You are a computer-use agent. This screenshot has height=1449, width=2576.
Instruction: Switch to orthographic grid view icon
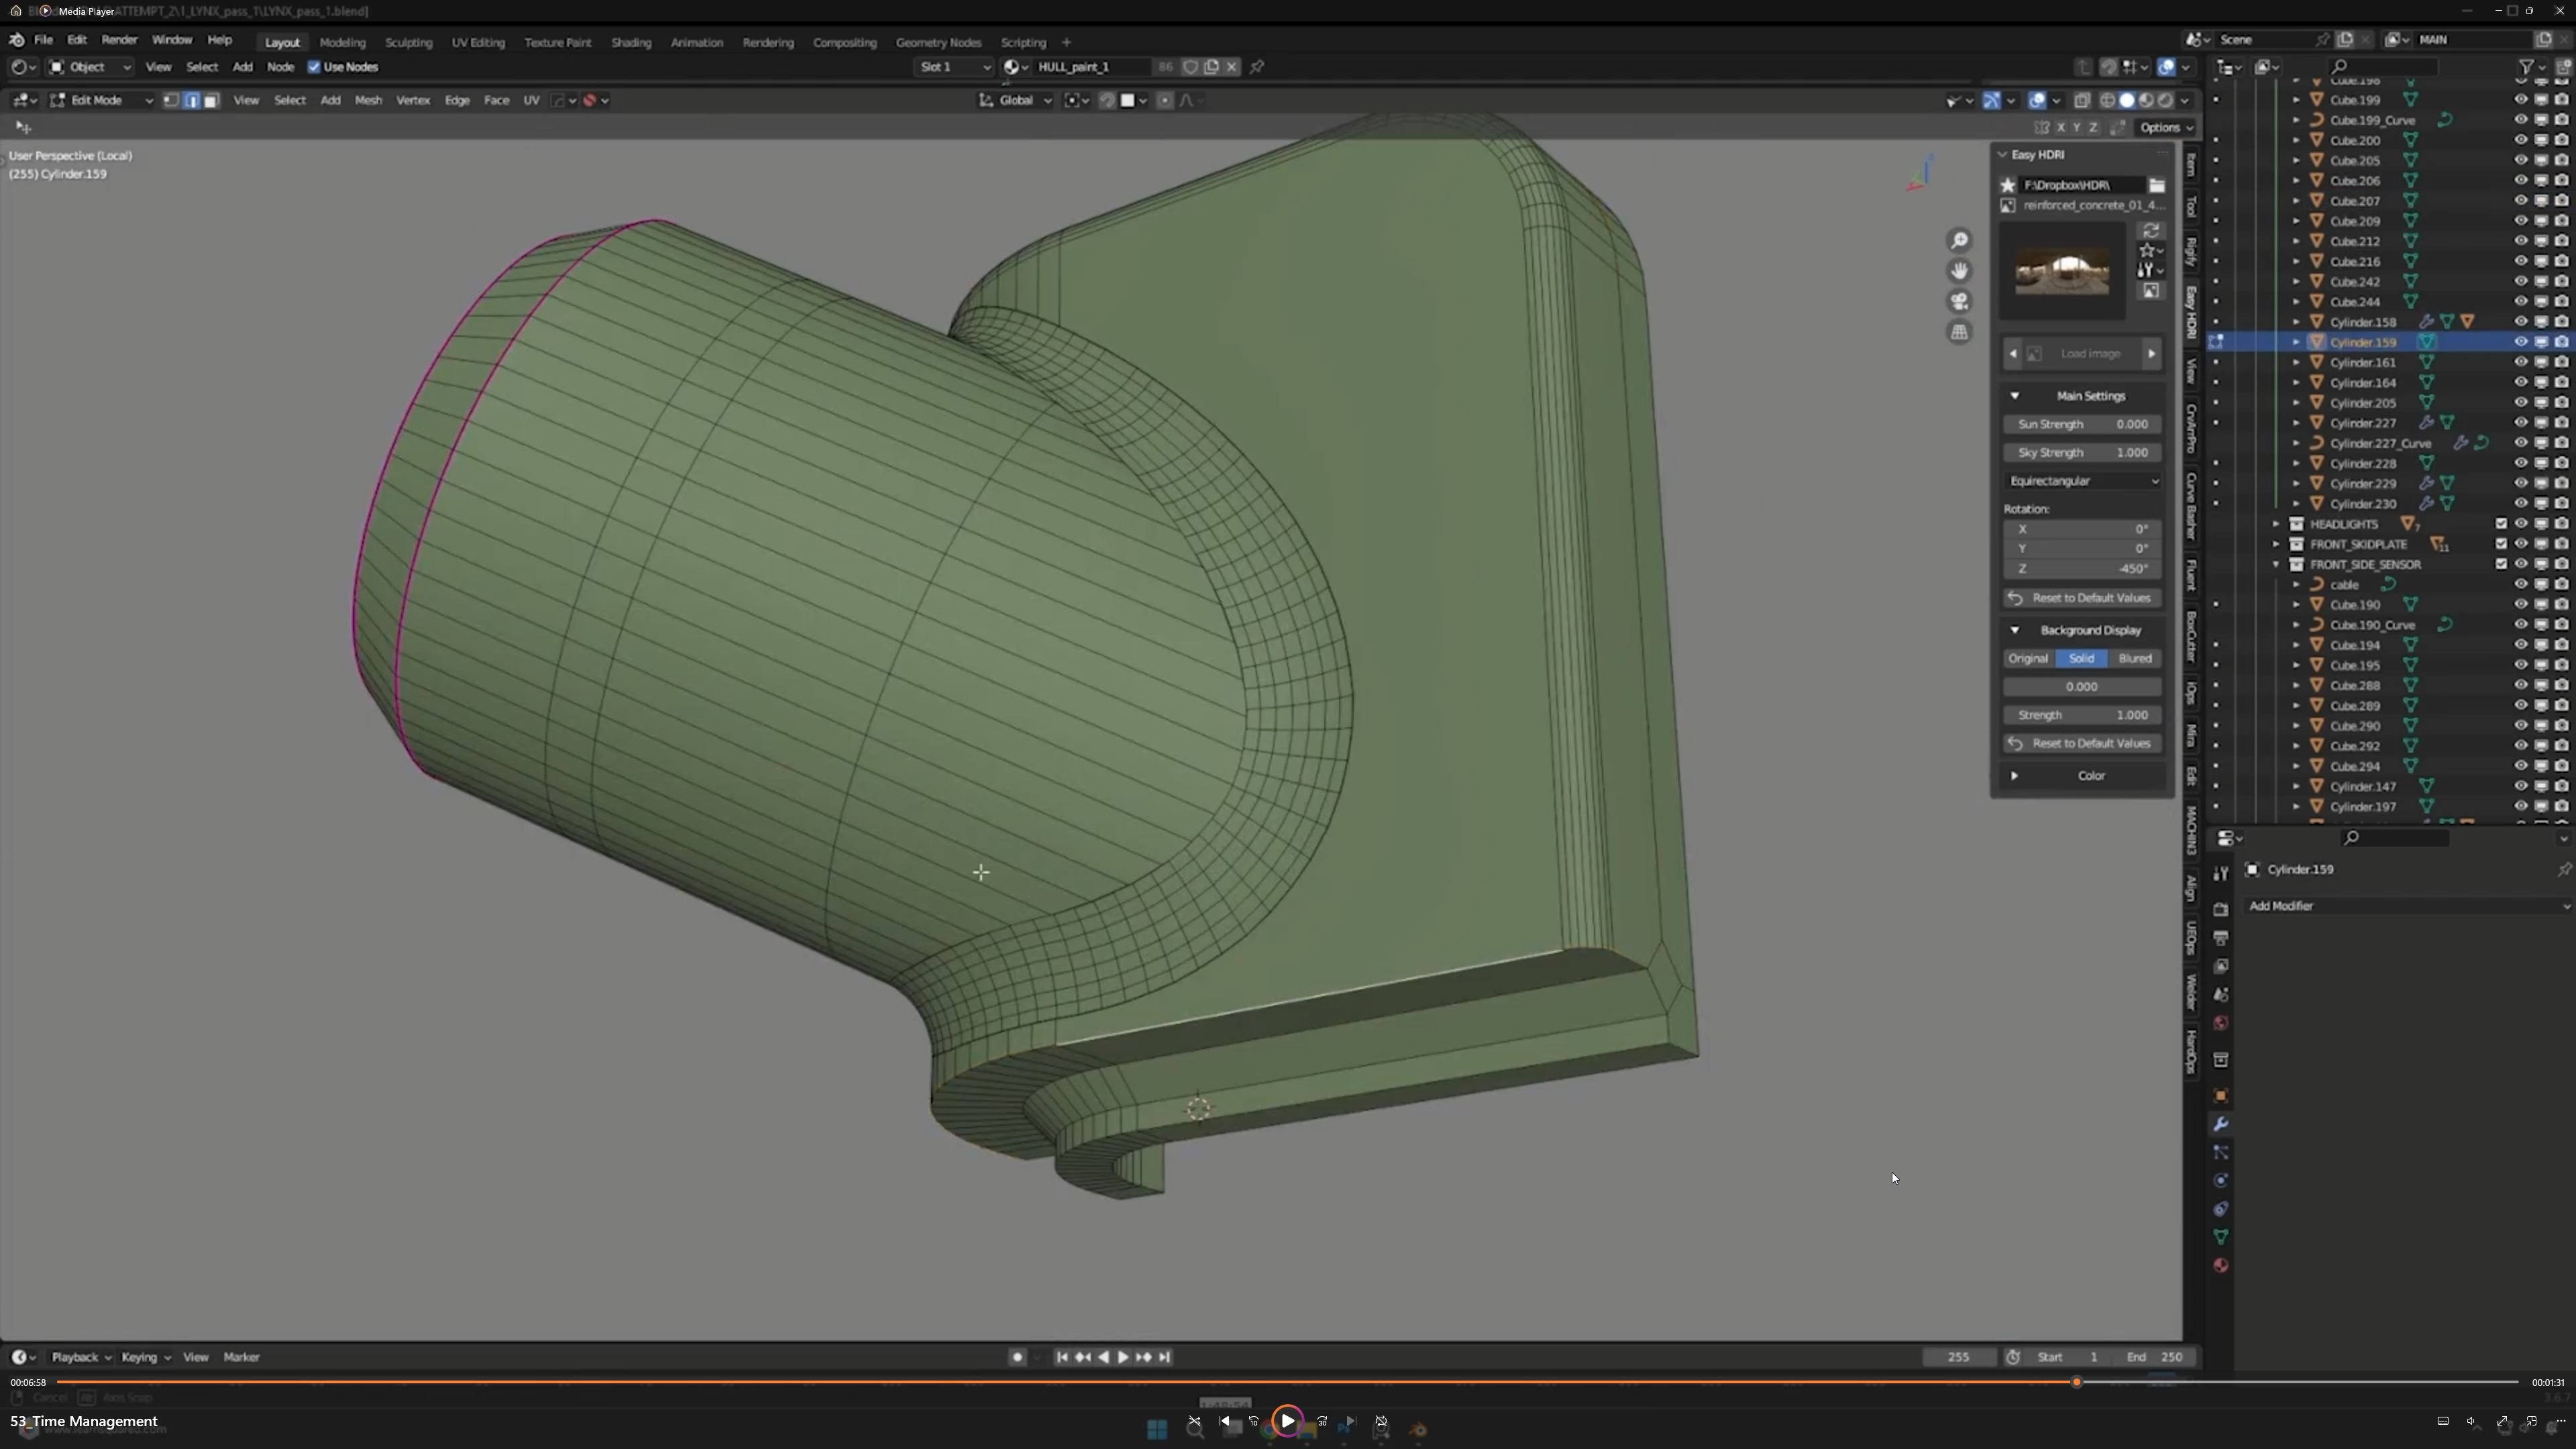(x=1959, y=332)
